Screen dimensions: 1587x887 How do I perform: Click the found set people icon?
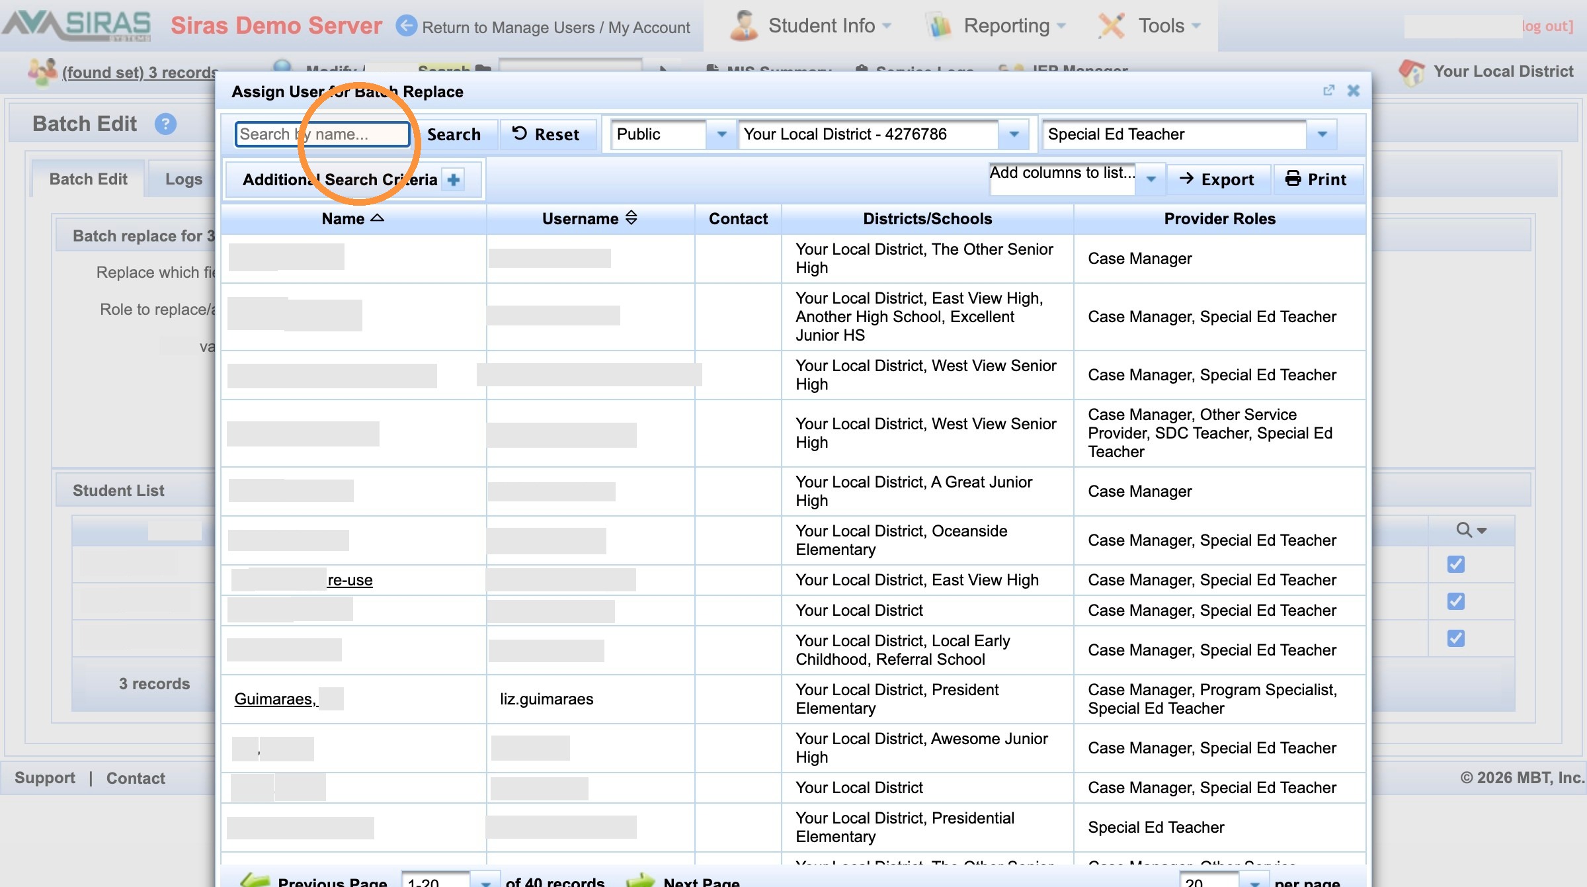pos(42,71)
